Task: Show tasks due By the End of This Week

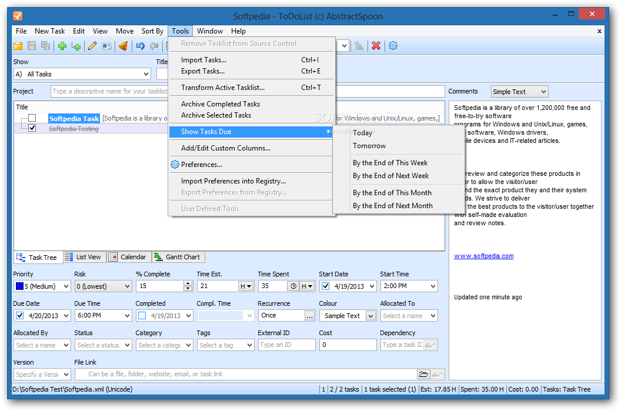Action: click(x=399, y=163)
